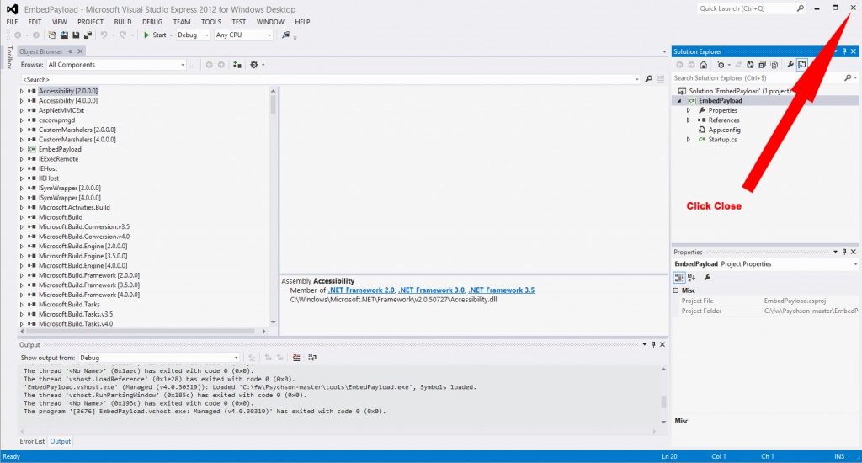Toggle Alphabetical sort in Properties panel

pyautogui.click(x=692, y=278)
